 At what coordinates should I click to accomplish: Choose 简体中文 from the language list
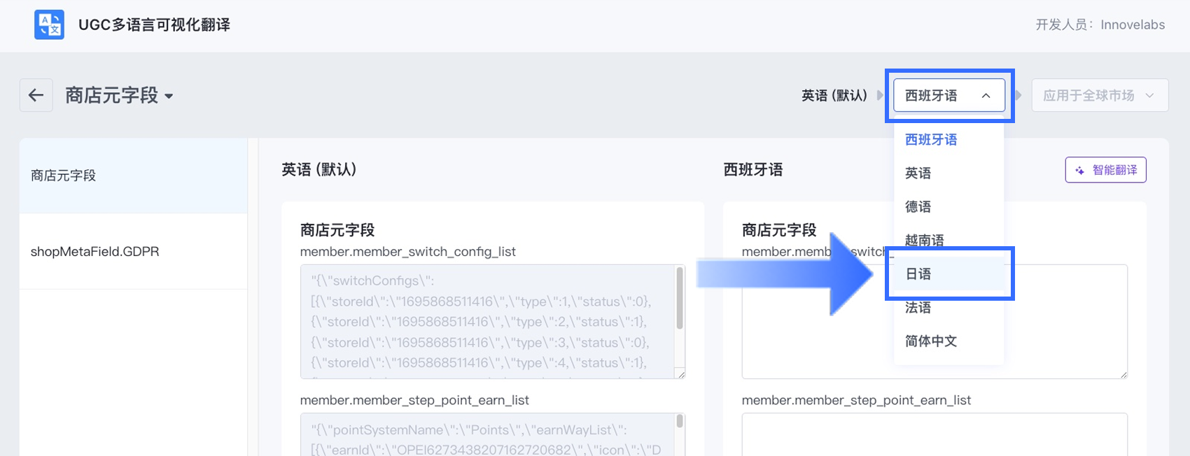[x=948, y=341]
